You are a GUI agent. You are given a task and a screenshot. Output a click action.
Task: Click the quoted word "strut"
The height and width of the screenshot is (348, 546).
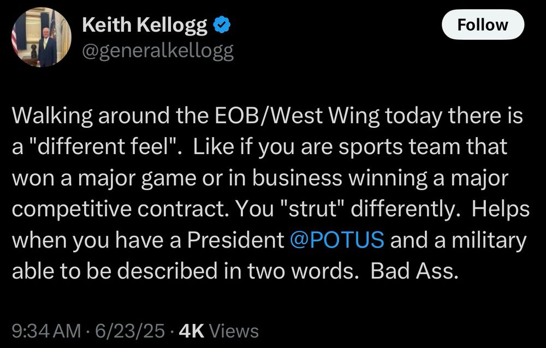(313, 209)
